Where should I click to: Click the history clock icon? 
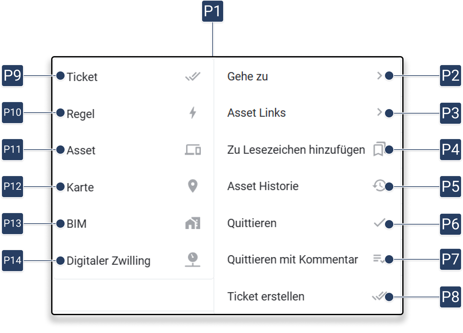pyautogui.click(x=379, y=186)
